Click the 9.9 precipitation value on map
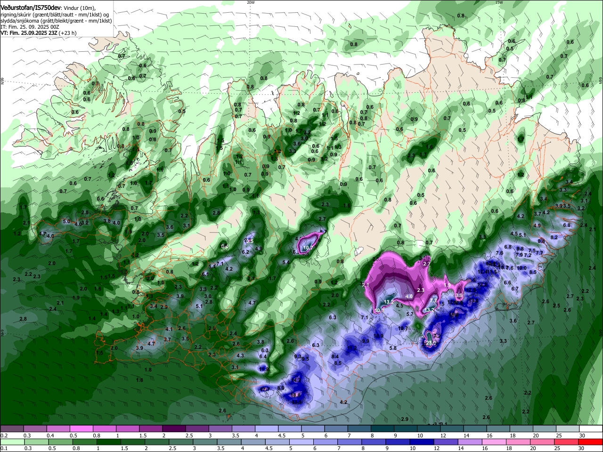603x452 pixels. 366,341
